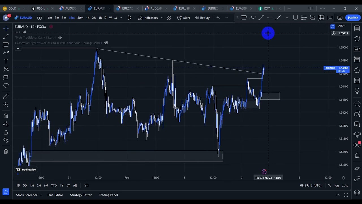Image resolution: width=362 pixels, height=204 pixels.
Task: Select the callout comment tool in the favorites toolbar
Action: pos(330,18)
